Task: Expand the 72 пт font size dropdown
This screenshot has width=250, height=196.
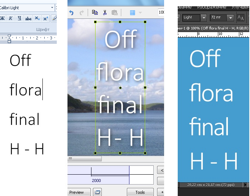Action: [x=230, y=17]
